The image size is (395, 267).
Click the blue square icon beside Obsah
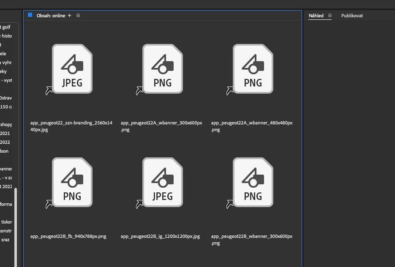(x=30, y=15)
